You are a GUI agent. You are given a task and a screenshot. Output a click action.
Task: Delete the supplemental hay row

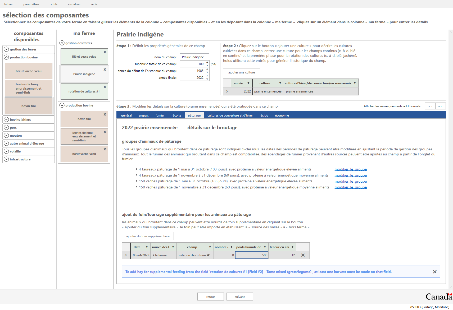[303, 255]
